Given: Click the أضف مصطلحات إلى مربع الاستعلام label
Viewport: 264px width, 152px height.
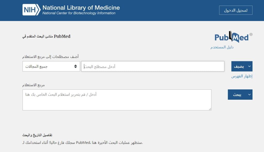Looking at the screenshot, I should point(51,57).
